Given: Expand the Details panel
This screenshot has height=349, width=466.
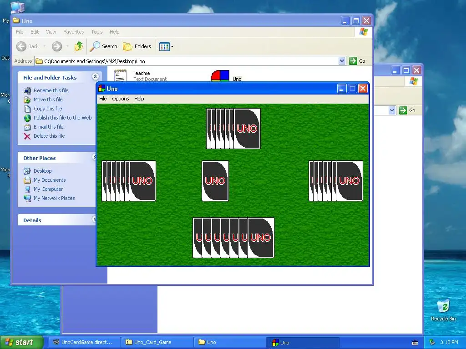Looking at the screenshot, I should tap(94, 219).
